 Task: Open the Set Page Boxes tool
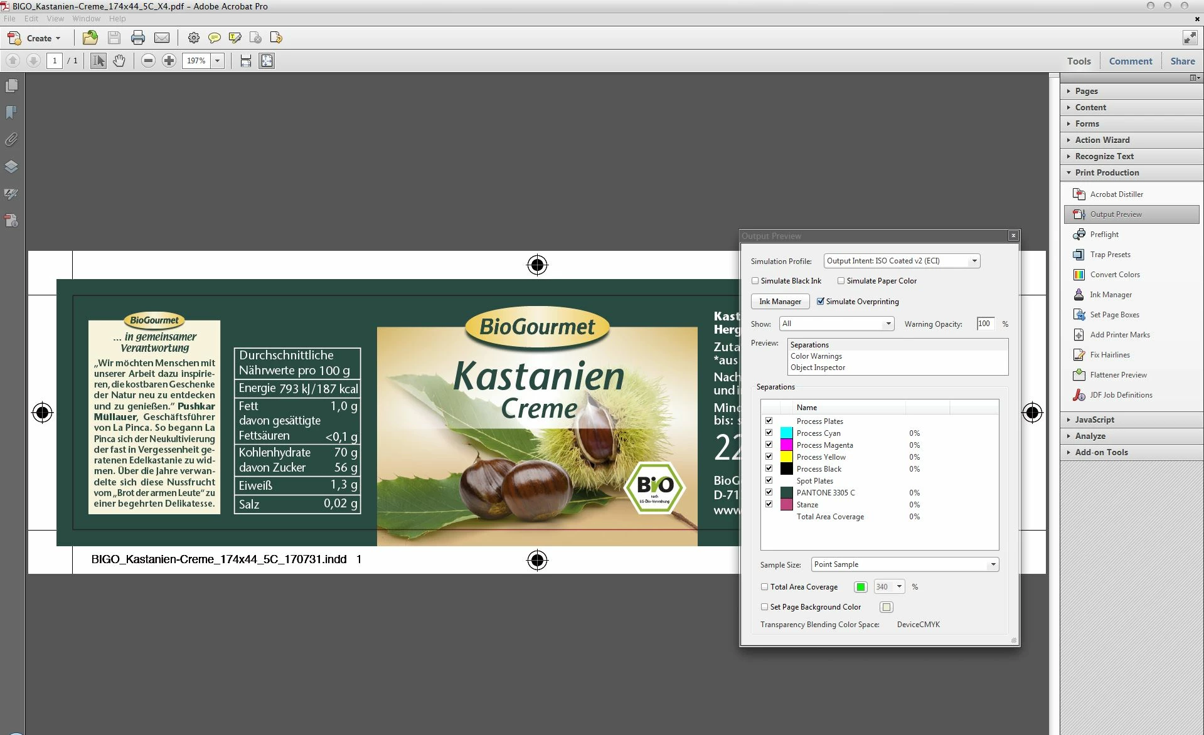1114,315
